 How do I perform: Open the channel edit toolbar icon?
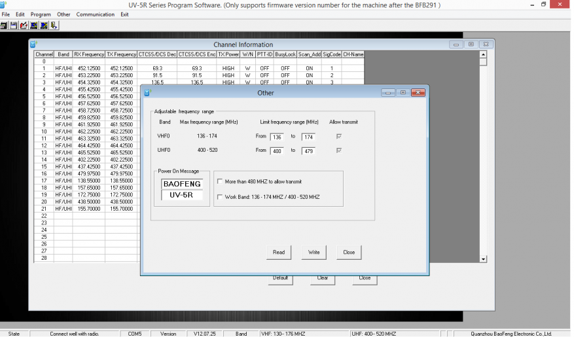click(24, 26)
